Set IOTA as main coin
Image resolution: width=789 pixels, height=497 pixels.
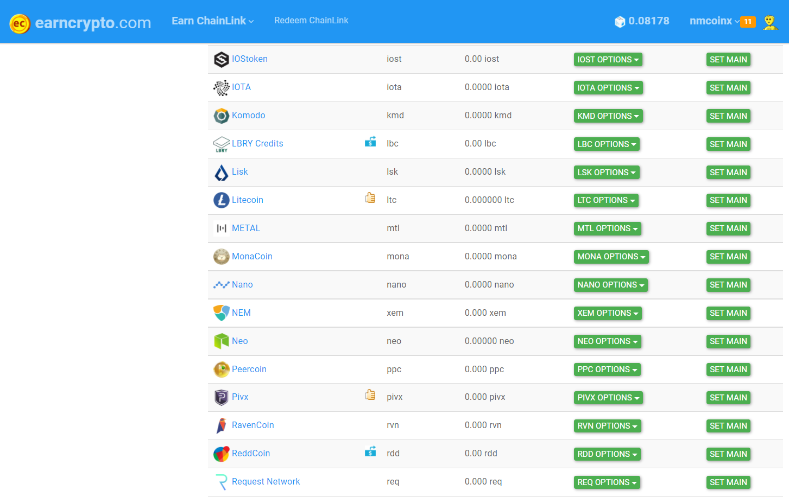pos(728,88)
